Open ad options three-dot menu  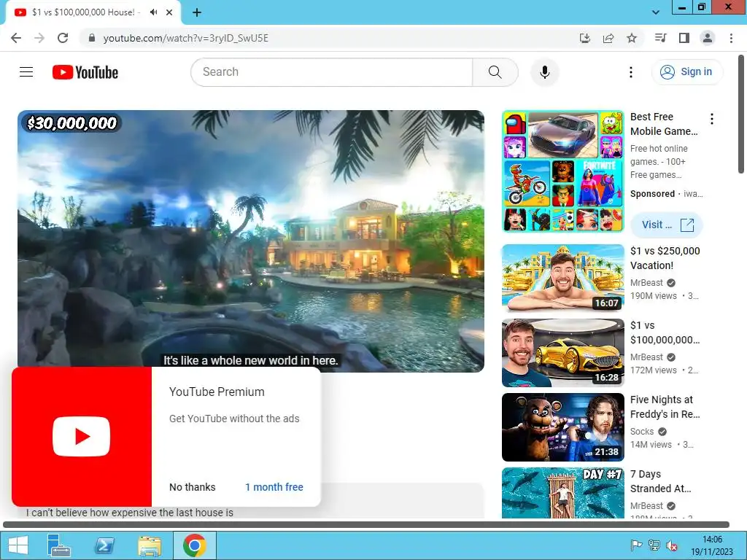coord(712,119)
